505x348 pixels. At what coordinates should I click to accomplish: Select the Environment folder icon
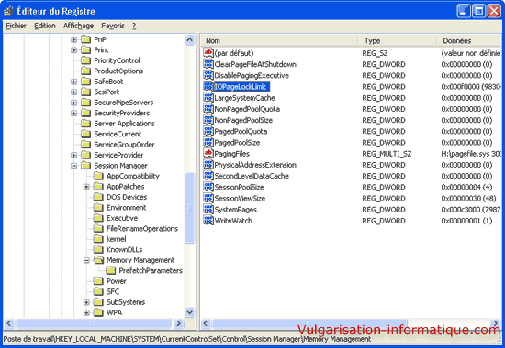pos(98,208)
